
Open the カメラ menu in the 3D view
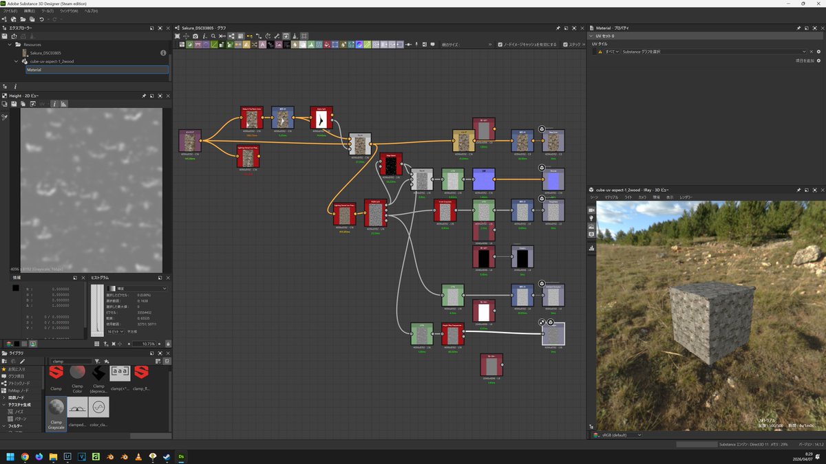[642, 197]
